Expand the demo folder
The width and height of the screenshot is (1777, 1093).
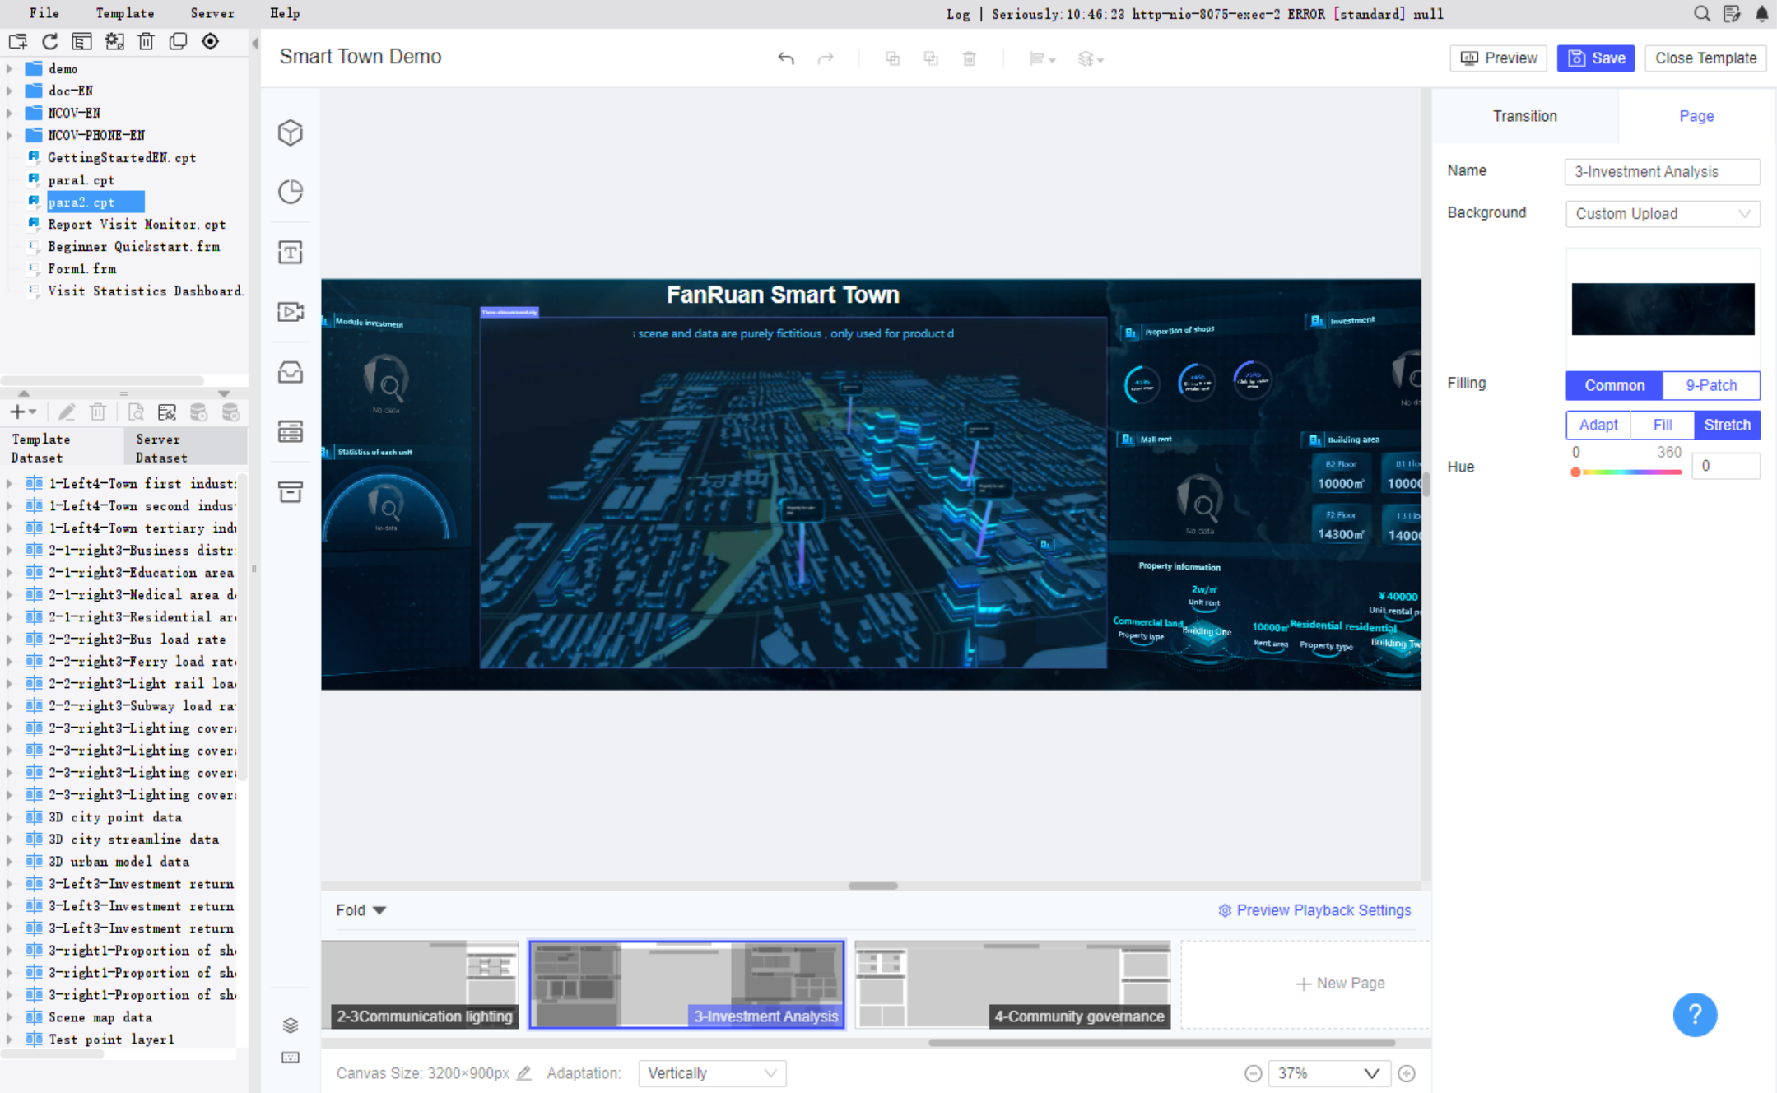coord(10,68)
